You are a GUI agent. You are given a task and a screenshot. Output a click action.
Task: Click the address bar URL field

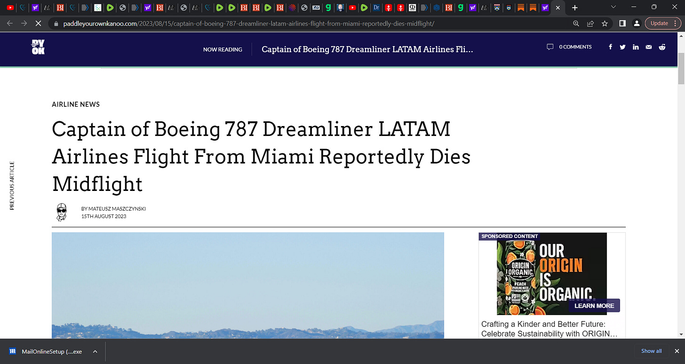311,23
